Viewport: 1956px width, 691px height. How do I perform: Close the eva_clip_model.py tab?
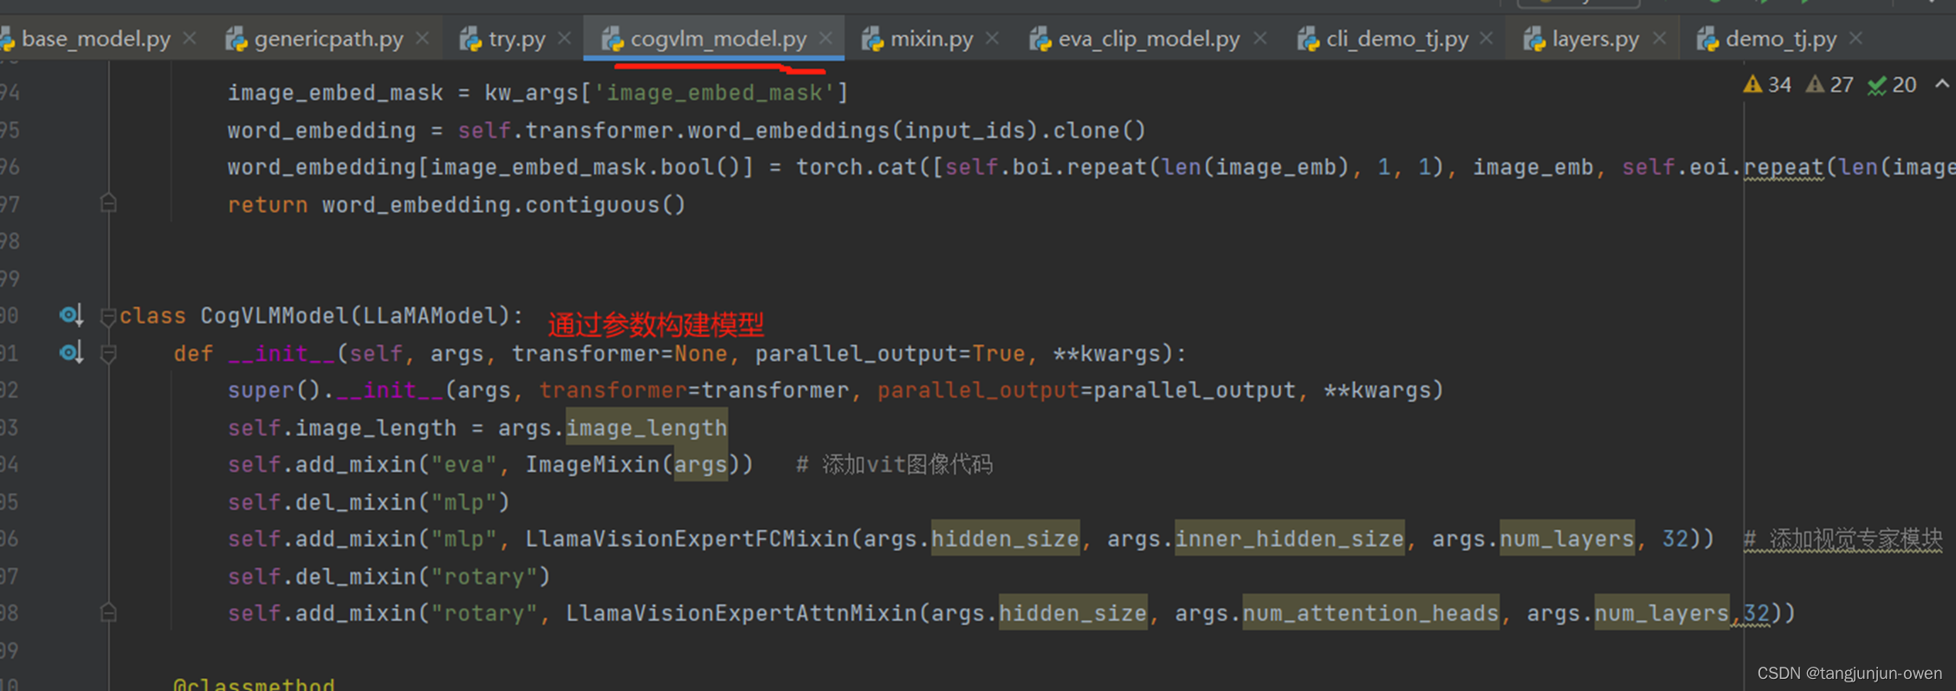(1260, 39)
